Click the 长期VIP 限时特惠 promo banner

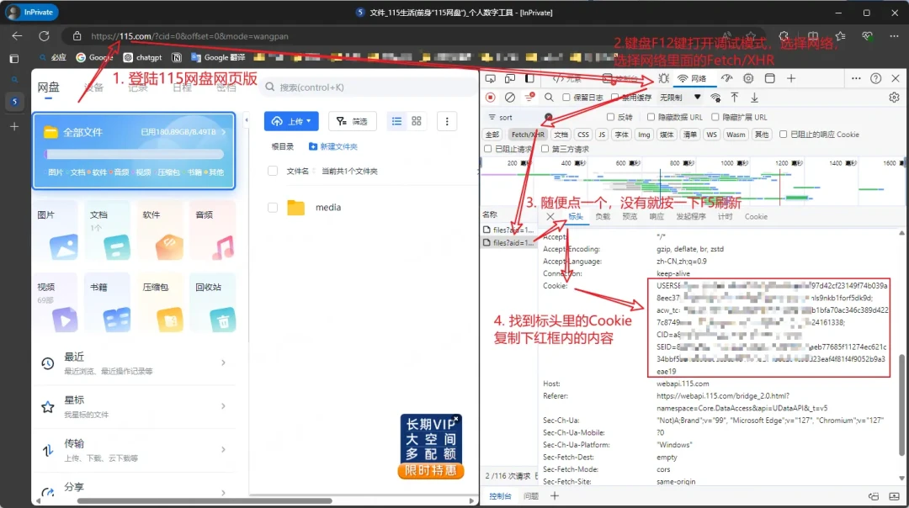pyautogui.click(x=431, y=447)
